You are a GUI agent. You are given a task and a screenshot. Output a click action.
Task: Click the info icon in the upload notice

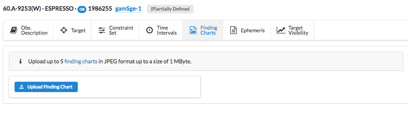pyautogui.click(x=20, y=62)
